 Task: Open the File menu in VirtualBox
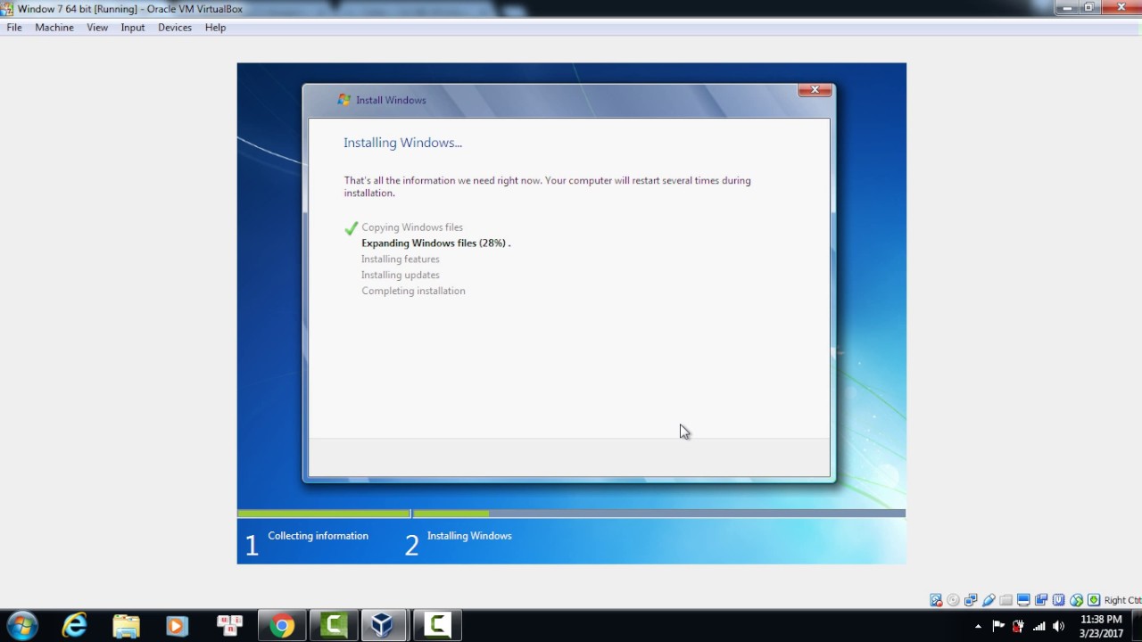click(x=14, y=28)
